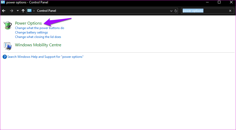Screen dimensions: 236x130
Task: Click the blue help question mark icon
Action: 5,57
